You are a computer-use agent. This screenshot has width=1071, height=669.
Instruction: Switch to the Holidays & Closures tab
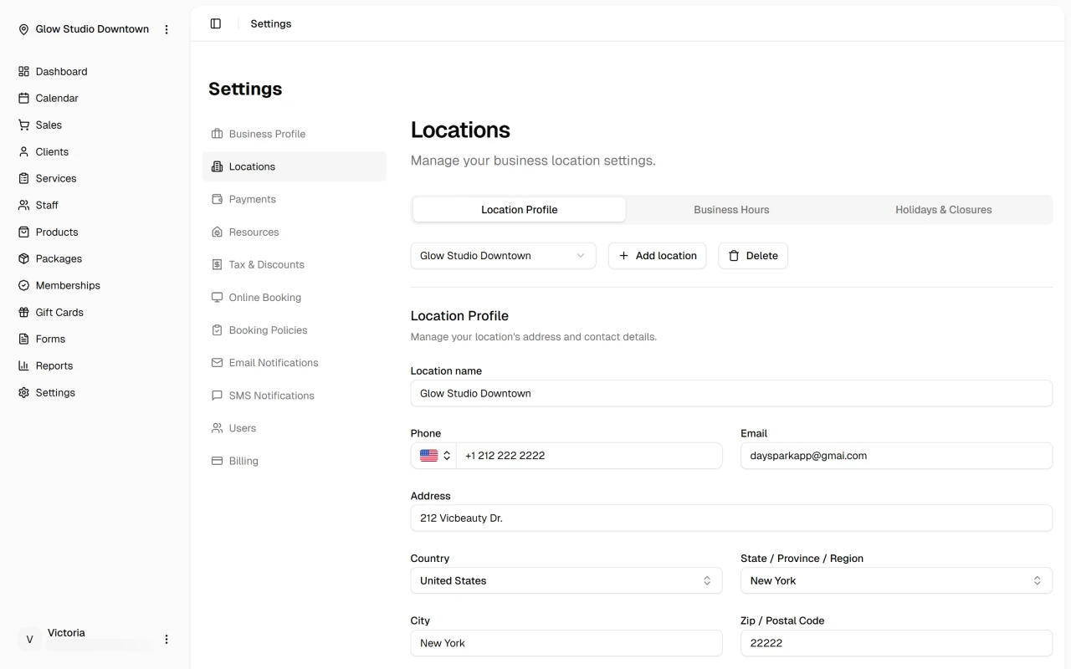pyautogui.click(x=944, y=210)
